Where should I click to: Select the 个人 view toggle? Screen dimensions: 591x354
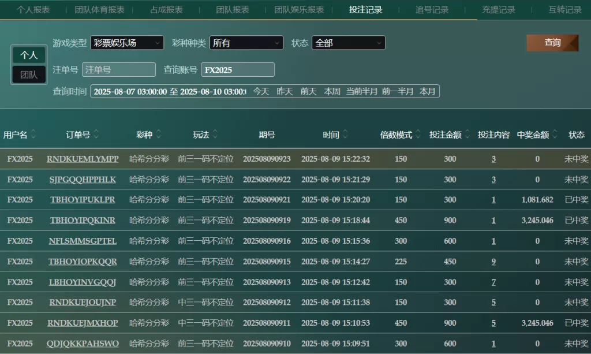(x=29, y=55)
